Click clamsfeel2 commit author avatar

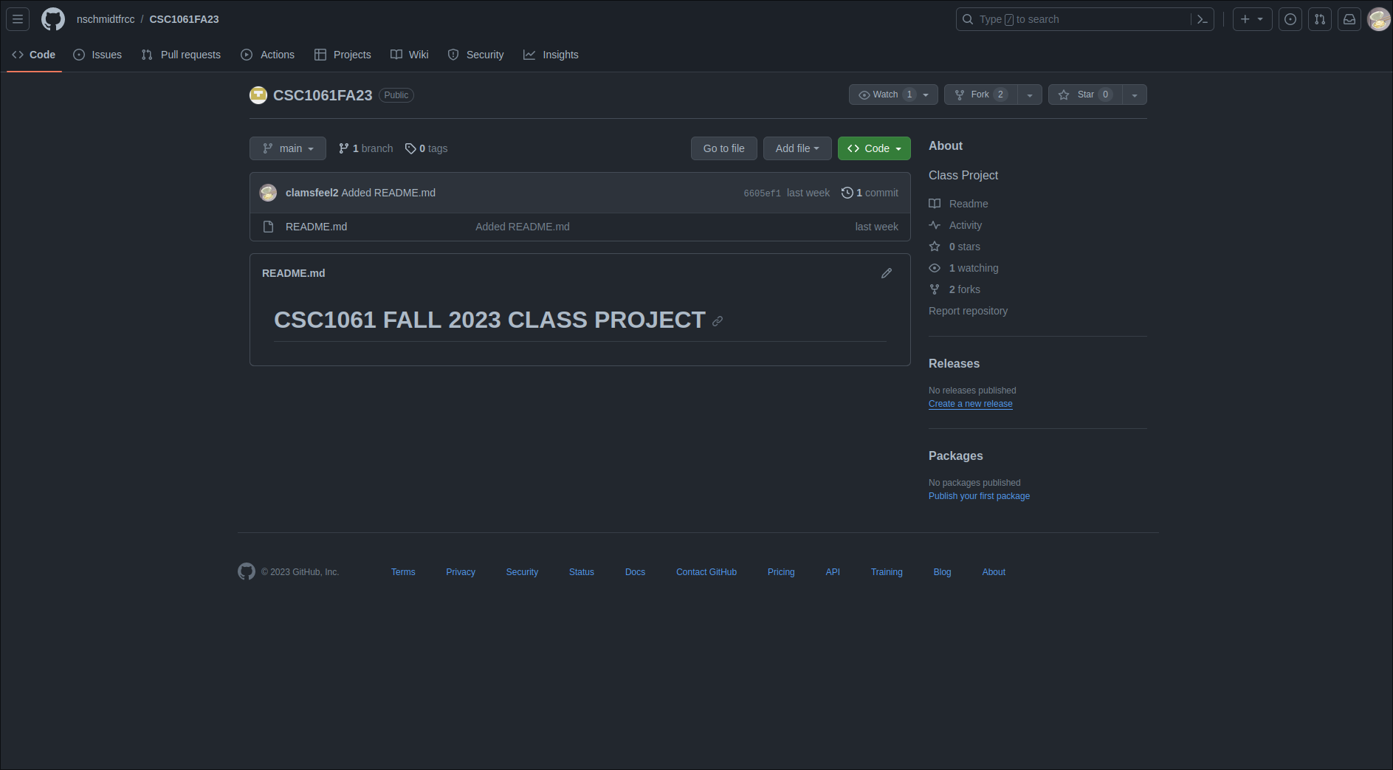268,193
